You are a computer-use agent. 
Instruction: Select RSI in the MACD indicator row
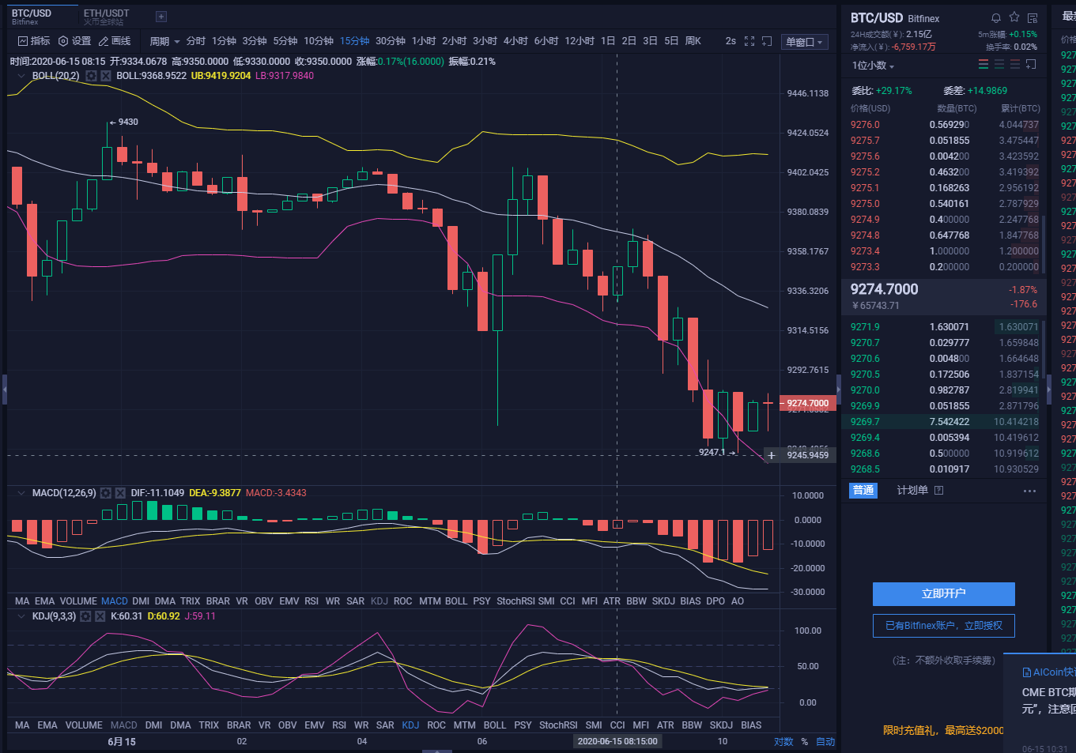click(311, 601)
